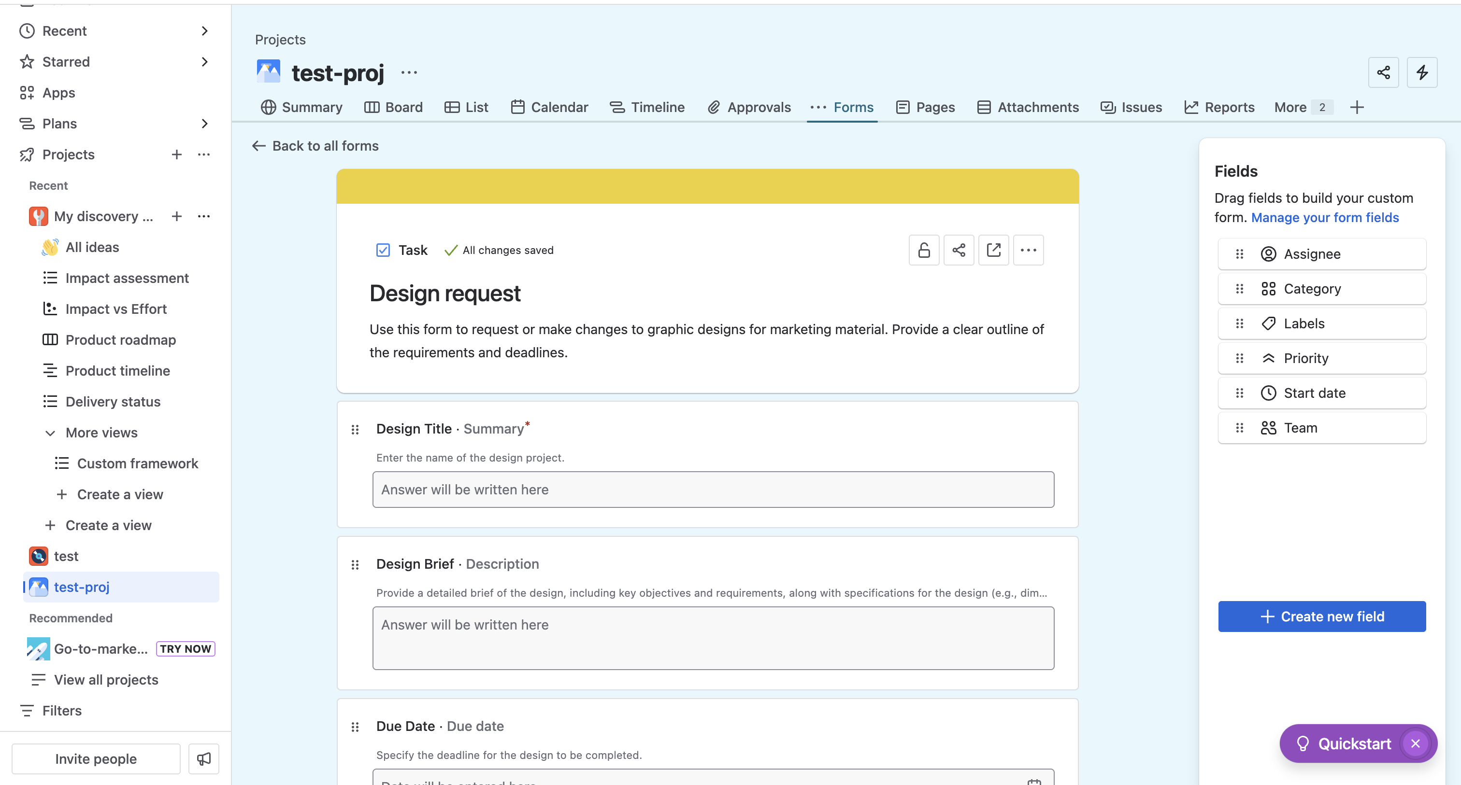The image size is (1461, 785).
Task: Collapse the More views section
Action: coord(50,433)
